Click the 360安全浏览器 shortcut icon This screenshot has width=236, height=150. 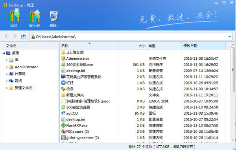coord(63,107)
